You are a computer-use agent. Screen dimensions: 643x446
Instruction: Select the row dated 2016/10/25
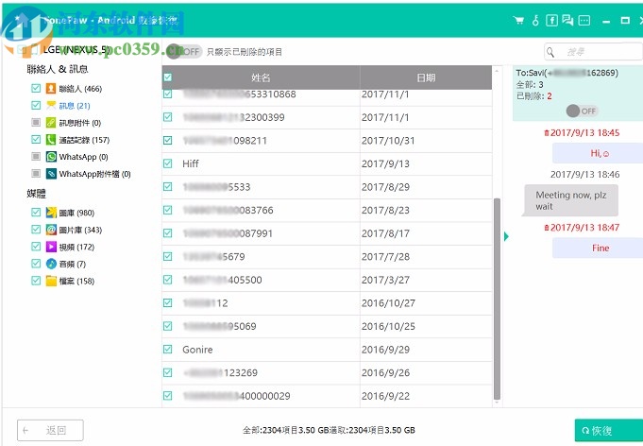point(327,326)
